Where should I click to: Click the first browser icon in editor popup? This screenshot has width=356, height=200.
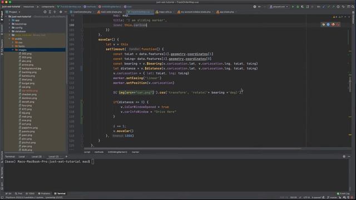click(x=323, y=24)
